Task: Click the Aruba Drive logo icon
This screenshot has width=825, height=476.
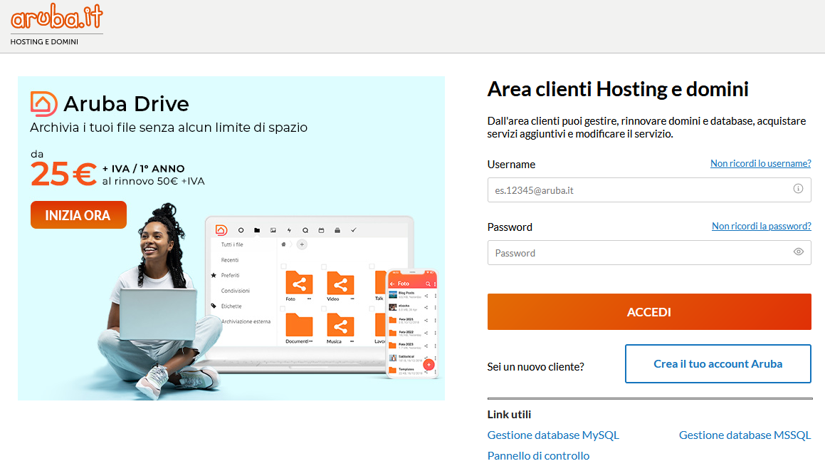Action: tap(43, 104)
